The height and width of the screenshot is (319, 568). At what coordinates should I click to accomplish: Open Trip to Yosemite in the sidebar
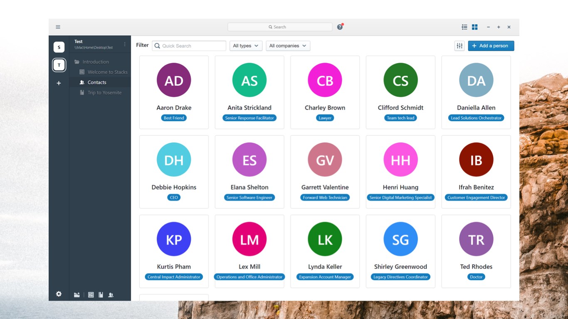click(x=100, y=93)
